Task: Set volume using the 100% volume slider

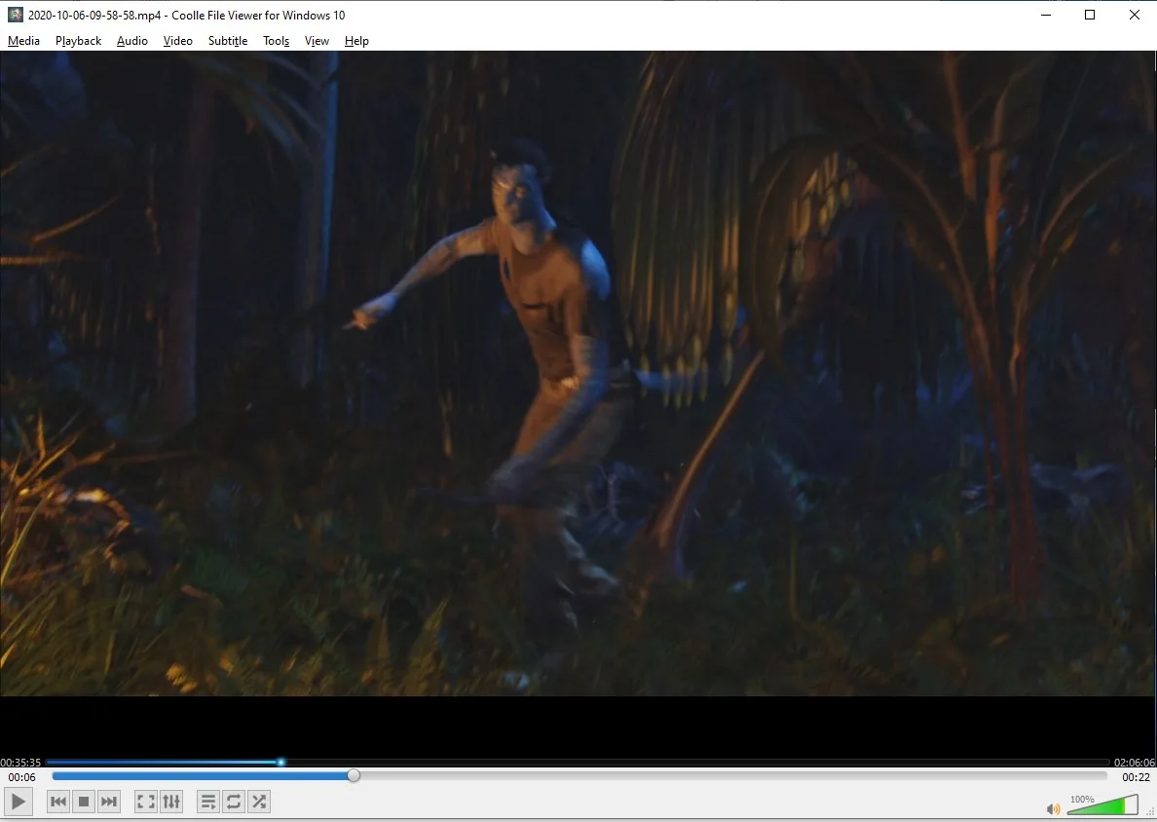Action: click(1102, 804)
